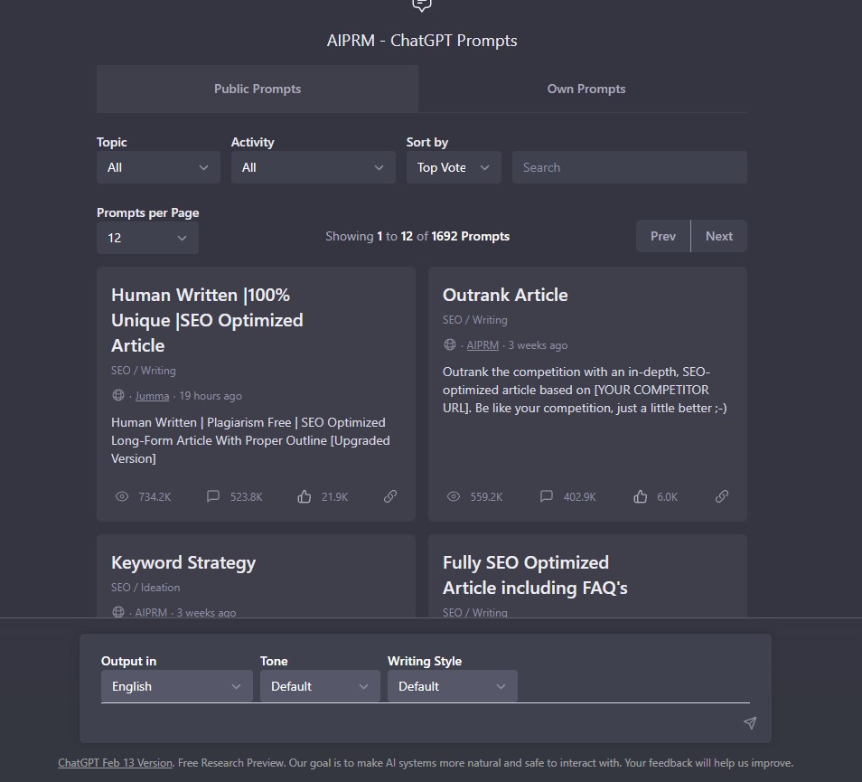Image resolution: width=862 pixels, height=782 pixels.
Task: Click views eye icon on Human Written card
Action: click(x=122, y=496)
